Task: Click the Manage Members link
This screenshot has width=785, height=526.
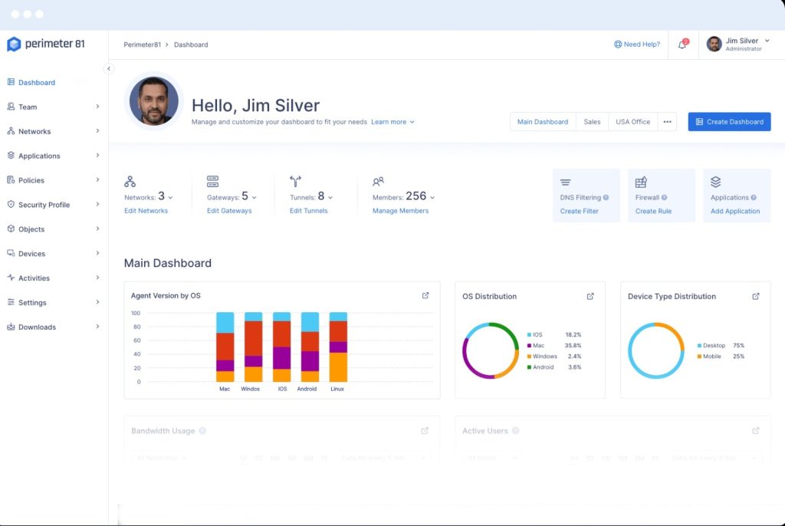Action: 400,211
